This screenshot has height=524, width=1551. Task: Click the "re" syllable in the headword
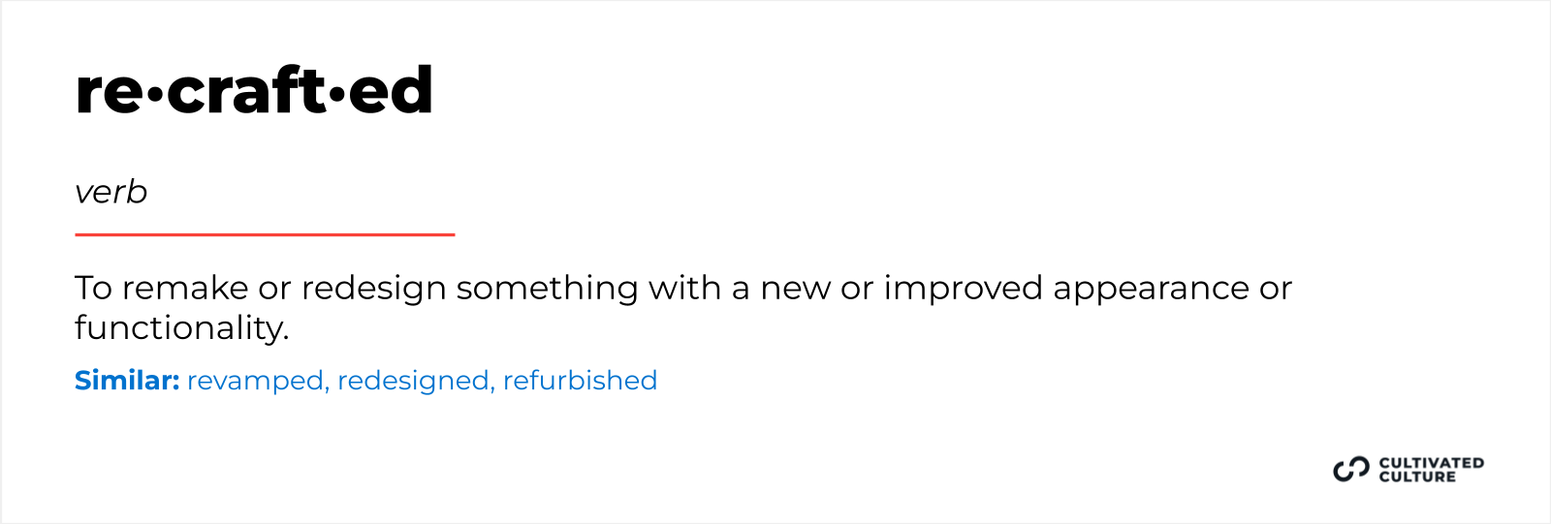[x=109, y=92]
